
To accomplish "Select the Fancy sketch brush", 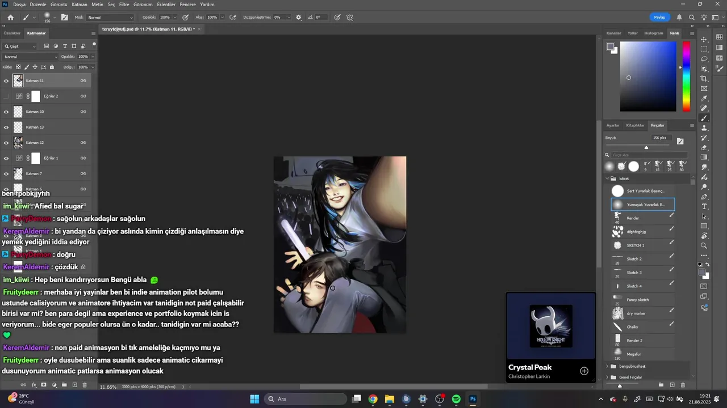I will tap(643, 300).
